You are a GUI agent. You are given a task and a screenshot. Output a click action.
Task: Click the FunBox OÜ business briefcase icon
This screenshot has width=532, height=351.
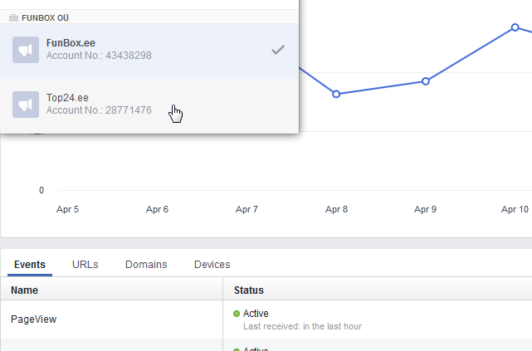click(13, 16)
